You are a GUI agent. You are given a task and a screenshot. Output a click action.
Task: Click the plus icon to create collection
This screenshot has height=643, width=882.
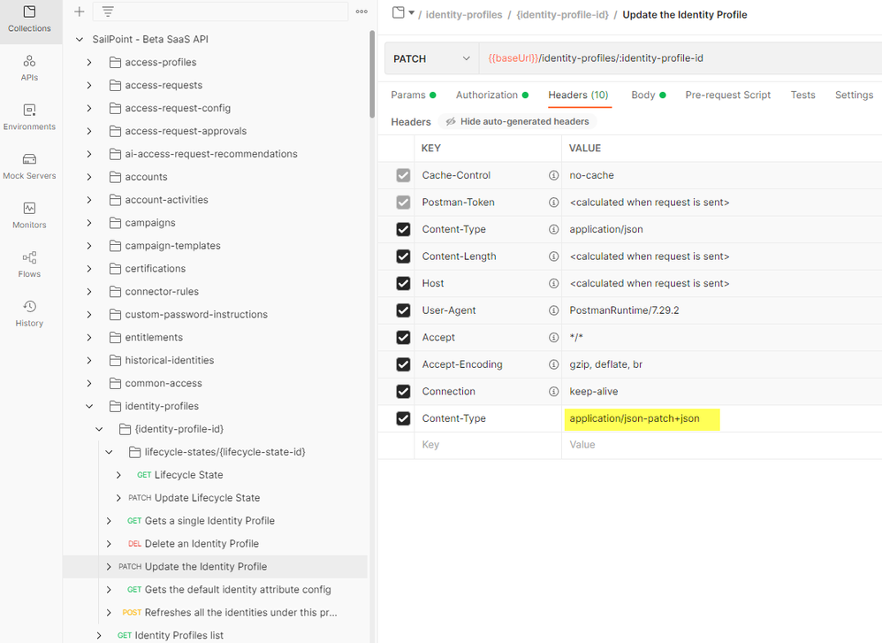point(80,11)
